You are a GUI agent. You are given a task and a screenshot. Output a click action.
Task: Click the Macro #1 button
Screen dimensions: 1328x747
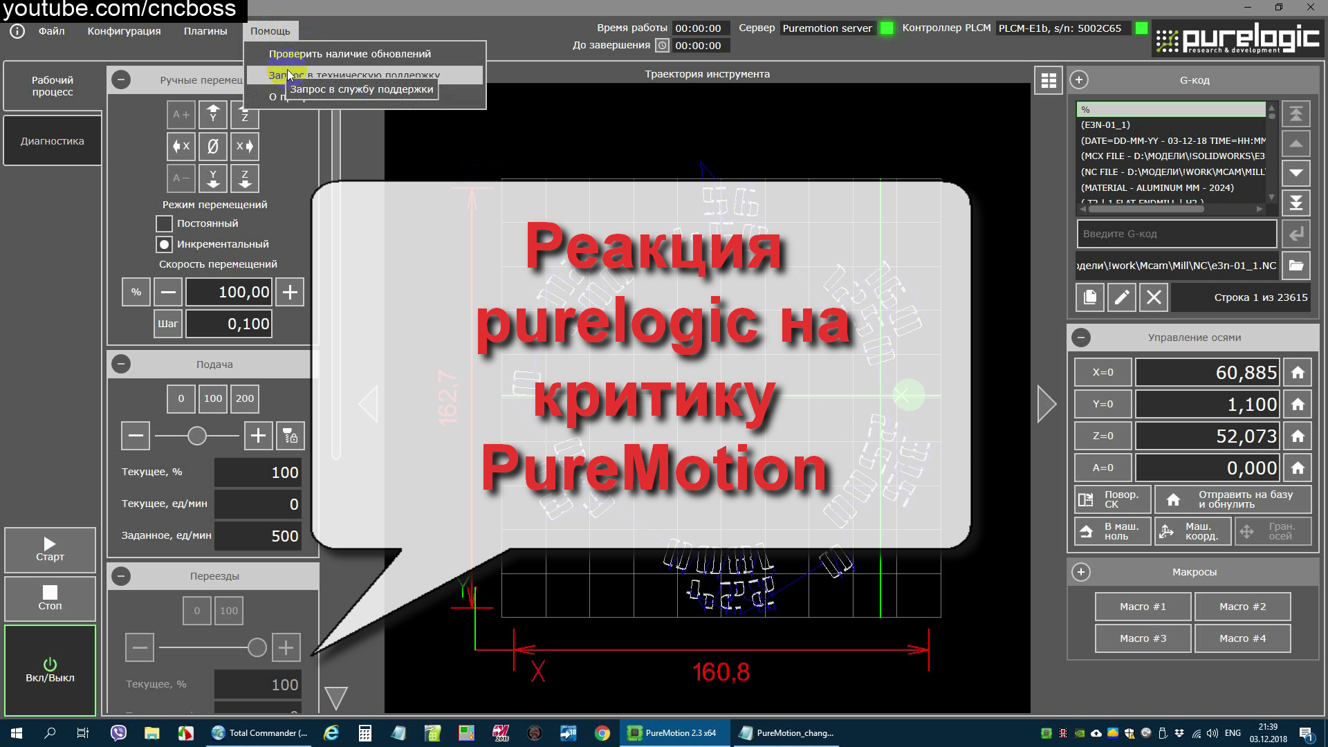pyautogui.click(x=1143, y=607)
